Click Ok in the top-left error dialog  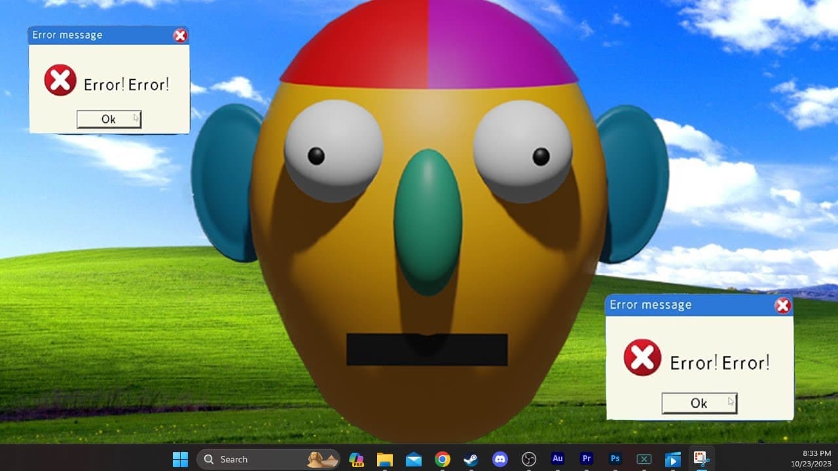pos(109,118)
